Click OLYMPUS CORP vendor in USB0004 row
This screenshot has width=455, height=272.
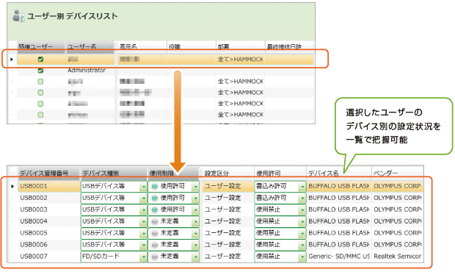(397, 221)
